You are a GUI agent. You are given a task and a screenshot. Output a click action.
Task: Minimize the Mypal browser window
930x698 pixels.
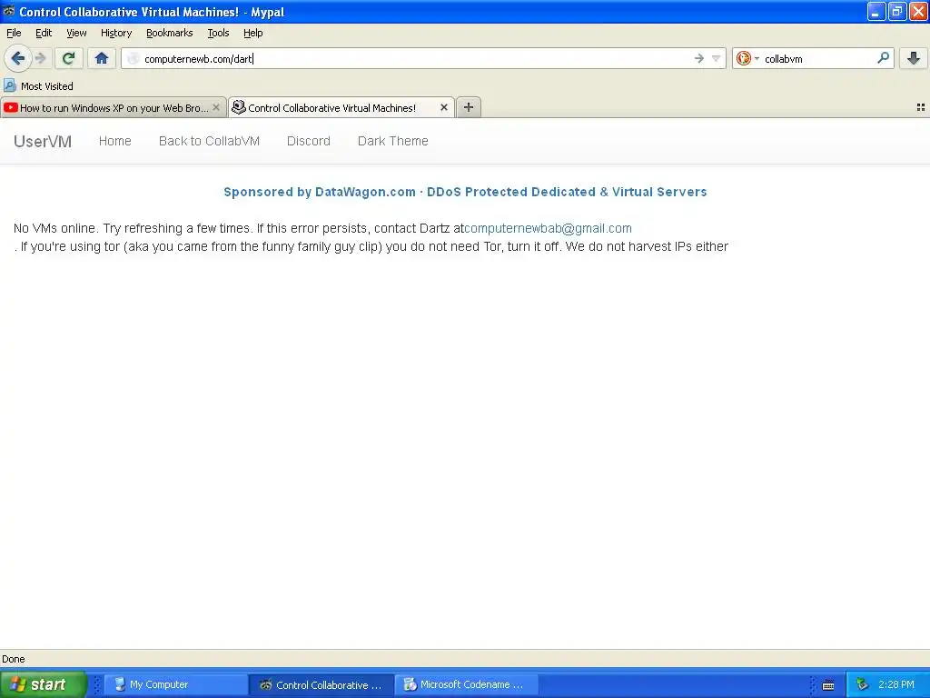click(x=876, y=11)
